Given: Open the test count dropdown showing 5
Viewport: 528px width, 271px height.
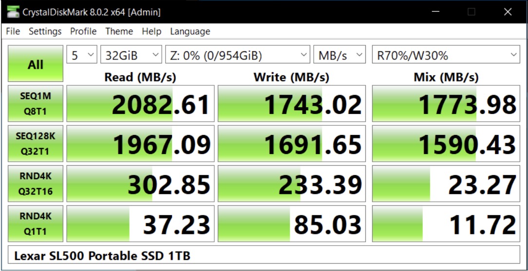Looking at the screenshot, I should click(82, 55).
